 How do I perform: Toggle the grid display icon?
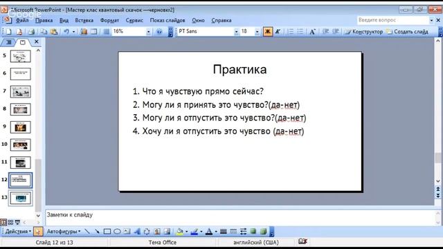pyautogui.click(x=106, y=32)
